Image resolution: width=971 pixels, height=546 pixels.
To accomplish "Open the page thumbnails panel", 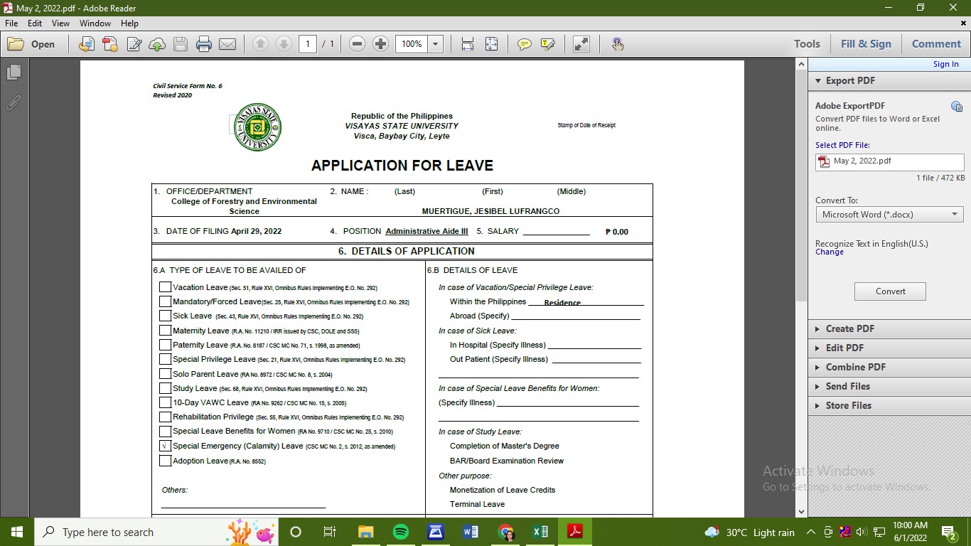I will (x=14, y=73).
